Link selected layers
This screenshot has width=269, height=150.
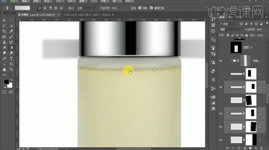pyautogui.click(x=227, y=148)
